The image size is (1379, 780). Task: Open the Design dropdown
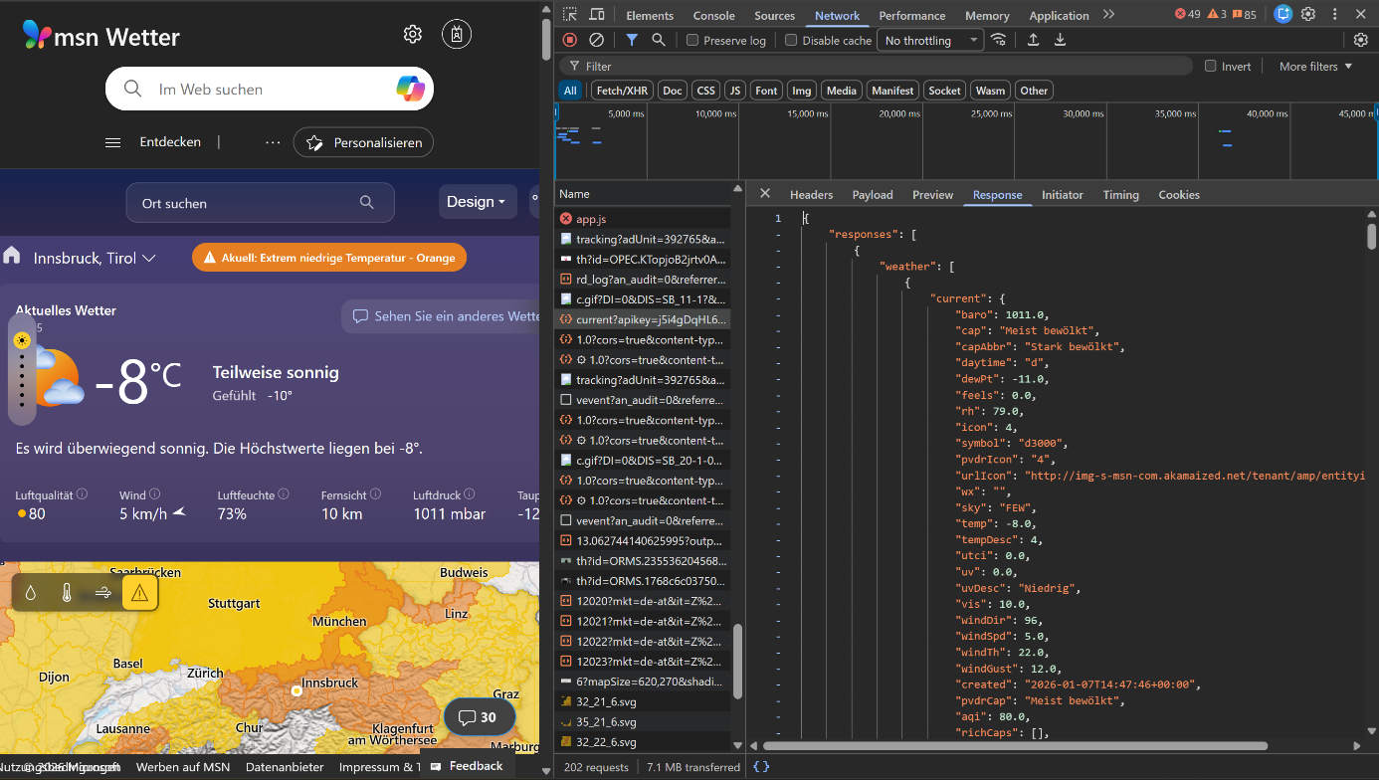coord(477,202)
